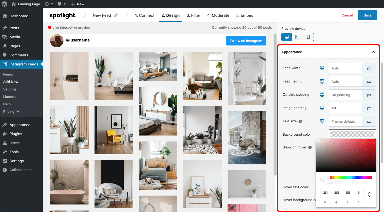This screenshot has width=384, height=212.
Task: Open the License submenu link
Action: point(9,97)
